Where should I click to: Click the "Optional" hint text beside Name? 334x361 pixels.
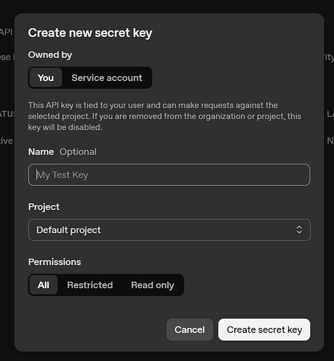[x=78, y=152]
